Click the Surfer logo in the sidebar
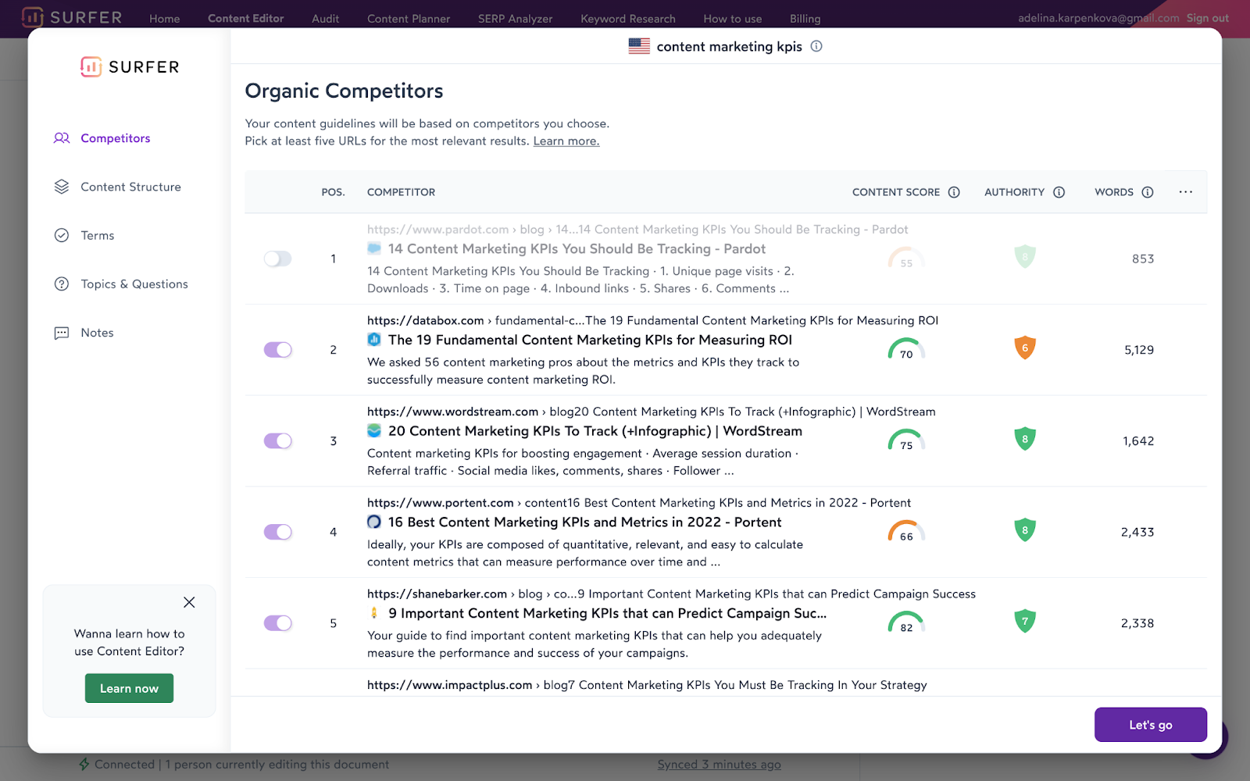The image size is (1250, 781). (130, 67)
